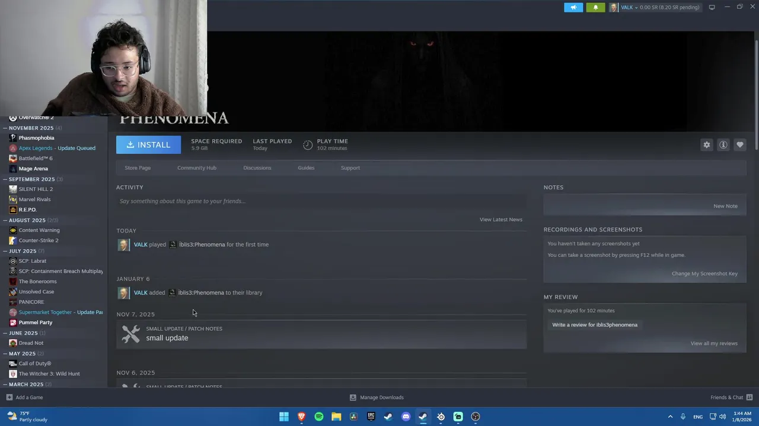The image size is (759, 426).
Task: Show hidden system tray icons chevron
Action: (x=670, y=417)
